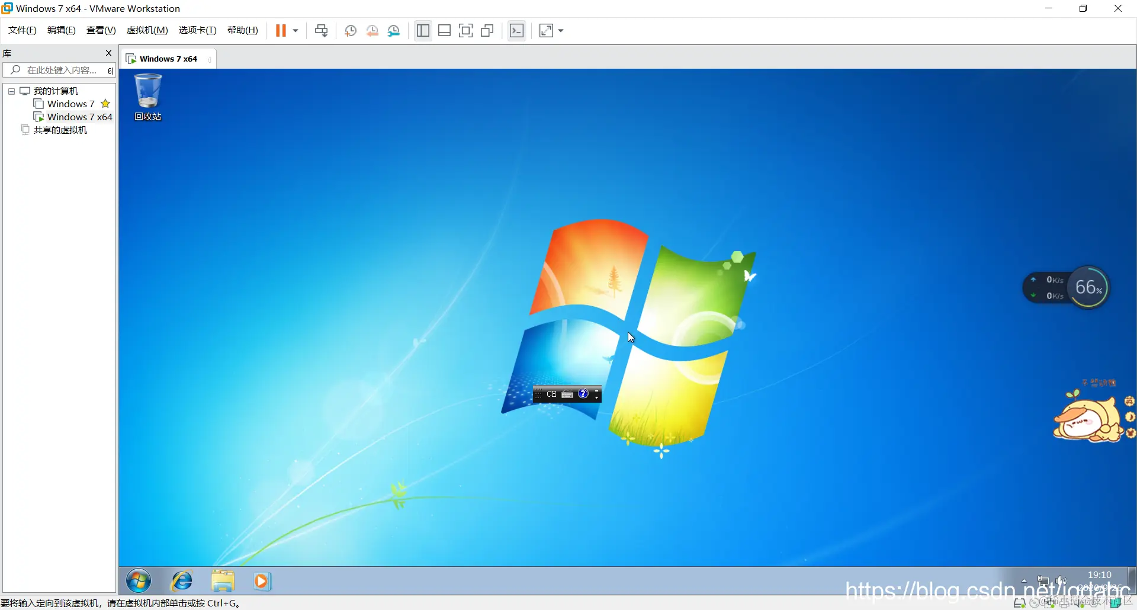Screen dimensions: 1137x610
Task: Open the Windows 7 Start menu
Action: point(139,581)
